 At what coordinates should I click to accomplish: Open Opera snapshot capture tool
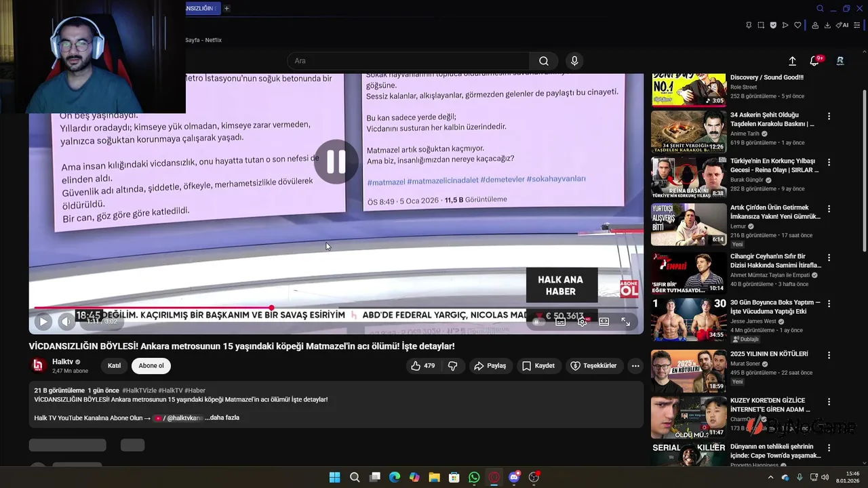coord(761,25)
